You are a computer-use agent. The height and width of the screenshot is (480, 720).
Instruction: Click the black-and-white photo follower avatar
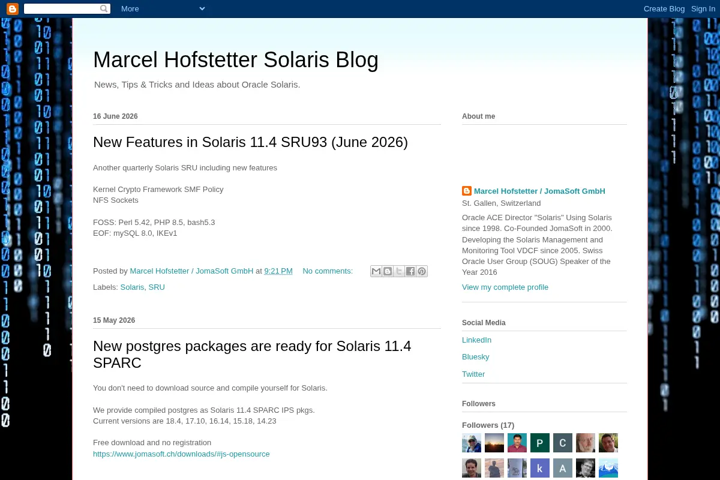586,468
